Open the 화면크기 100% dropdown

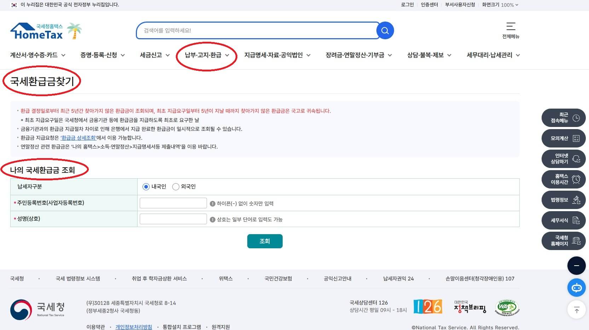pos(500,5)
